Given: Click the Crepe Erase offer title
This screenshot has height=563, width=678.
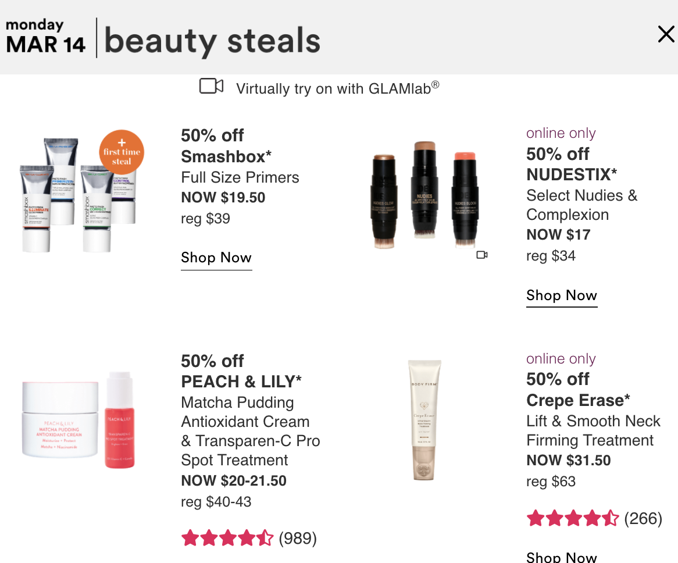Looking at the screenshot, I should [578, 390].
